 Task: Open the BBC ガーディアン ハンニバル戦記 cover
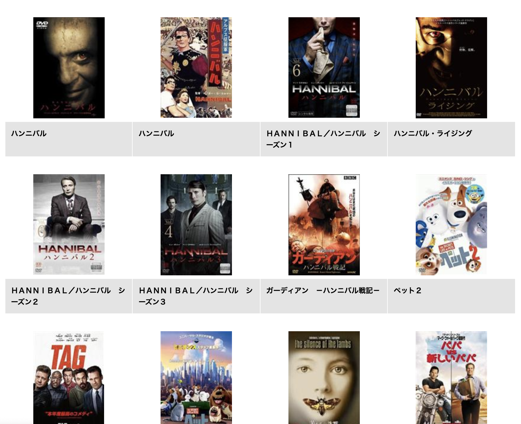pos(324,225)
